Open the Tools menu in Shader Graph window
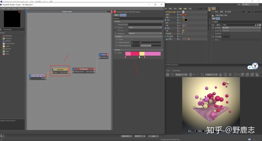The height and width of the screenshot is (141, 262). [14, 8]
